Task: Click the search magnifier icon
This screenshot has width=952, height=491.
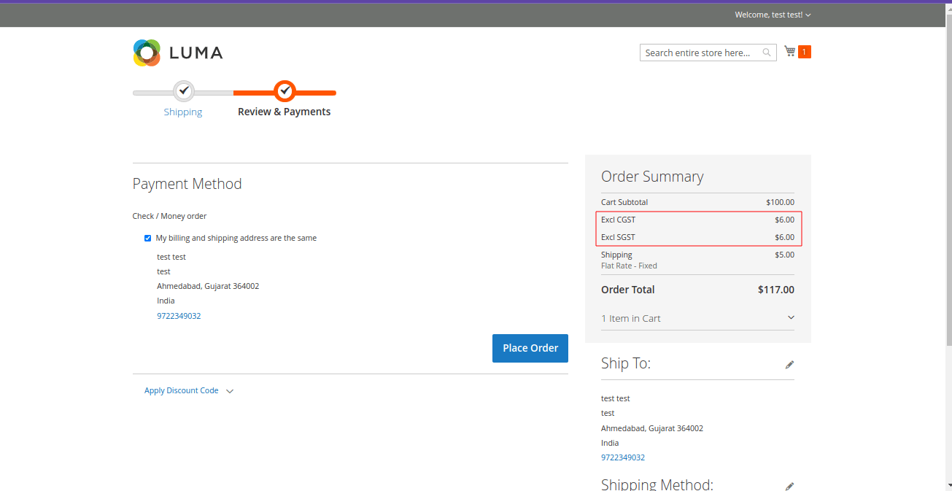Action: pos(766,53)
